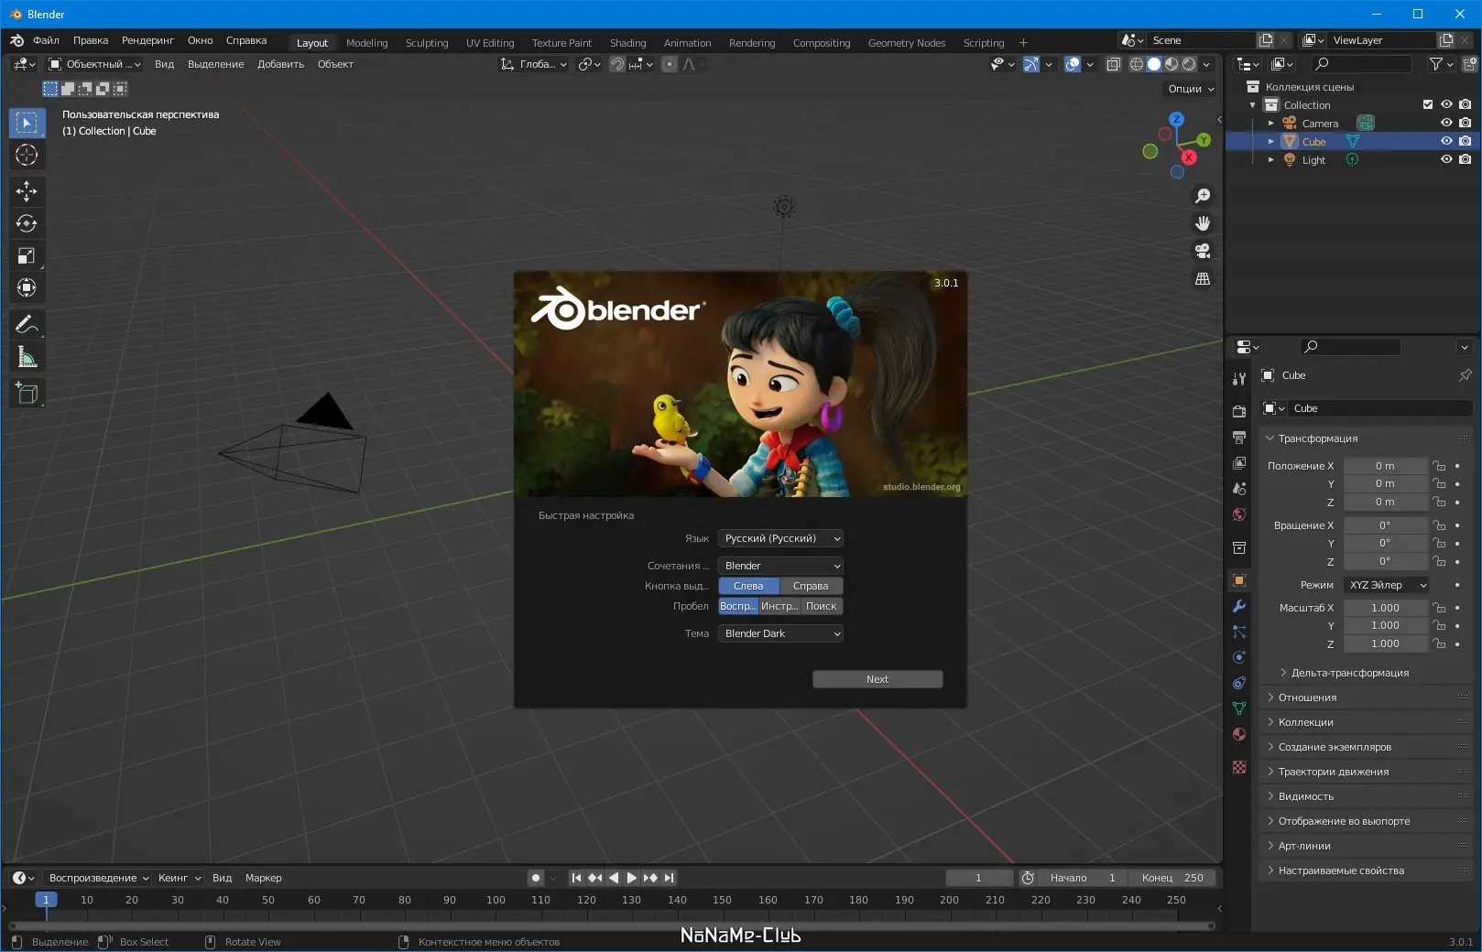Open the Object Data properties tab
1482x952 pixels.
point(1239,709)
